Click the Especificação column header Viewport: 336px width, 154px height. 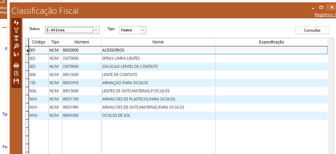tap(271, 42)
